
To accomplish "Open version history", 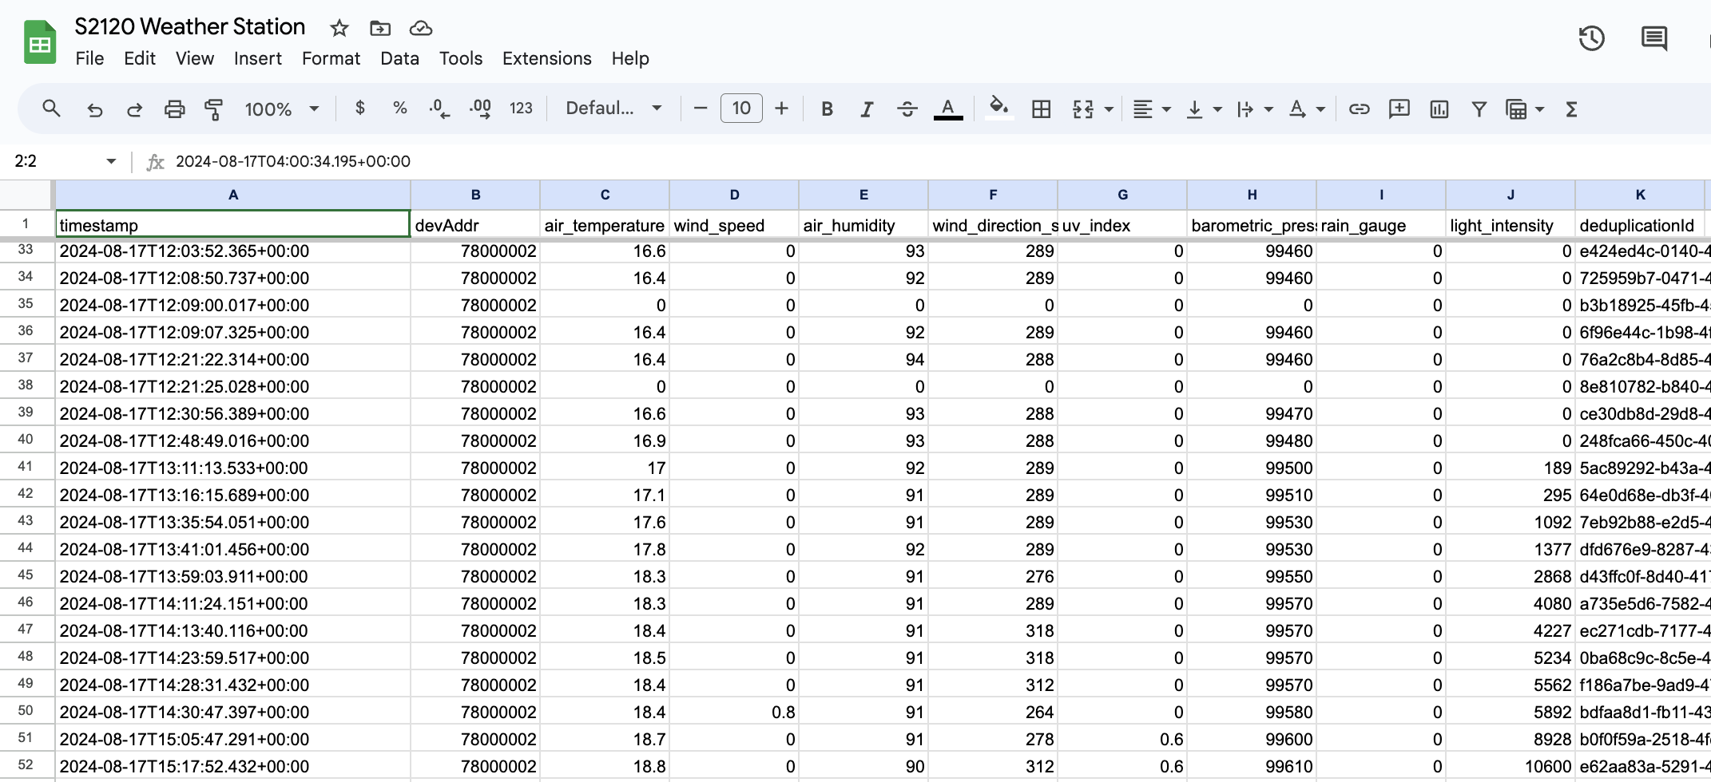I will tap(1591, 38).
